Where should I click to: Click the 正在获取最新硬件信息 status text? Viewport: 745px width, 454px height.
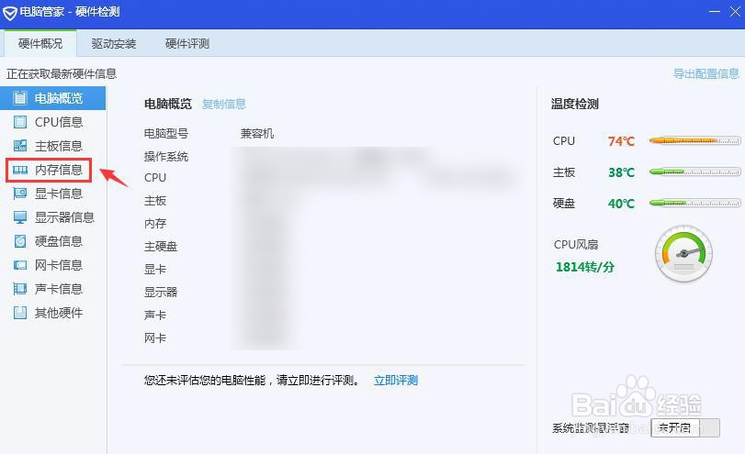point(62,73)
